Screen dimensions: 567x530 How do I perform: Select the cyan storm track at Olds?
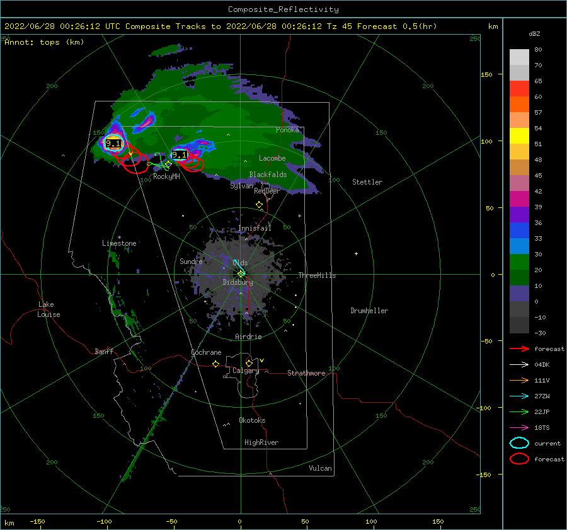tap(239, 267)
